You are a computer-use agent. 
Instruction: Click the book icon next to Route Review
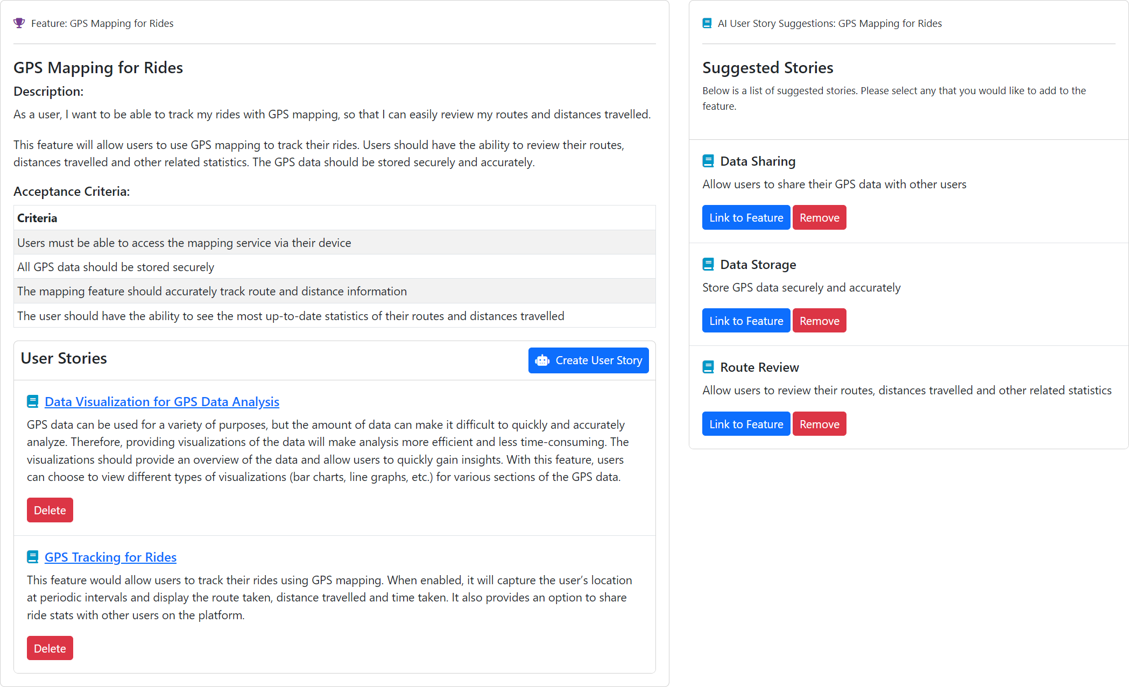[x=708, y=367]
